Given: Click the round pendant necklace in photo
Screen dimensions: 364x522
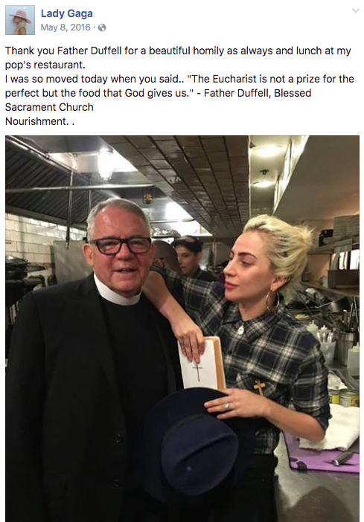Looking at the screenshot, I should [240, 330].
